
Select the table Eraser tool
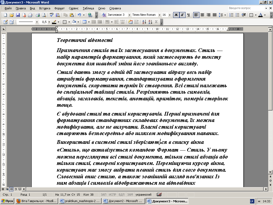click(x=12, y=22)
